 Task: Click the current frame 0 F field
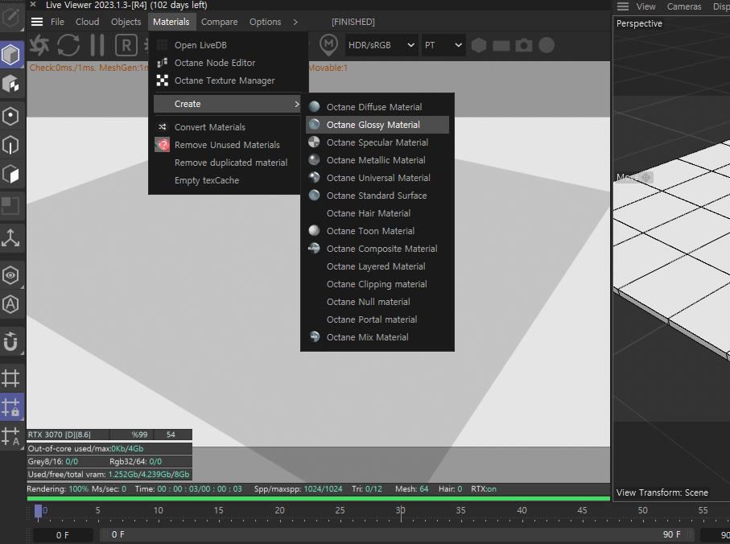pyautogui.click(x=63, y=535)
